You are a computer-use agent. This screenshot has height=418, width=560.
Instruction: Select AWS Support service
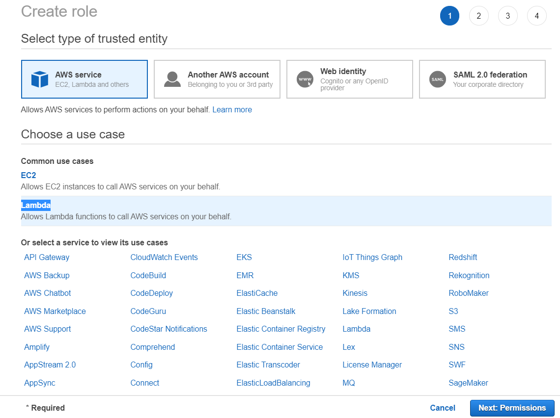coord(48,329)
